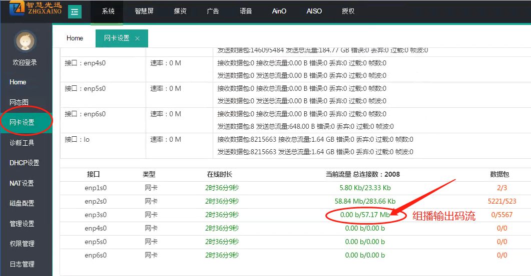Open DHCP设置 from the sidebar
The image size is (531, 276).
[x=24, y=163]
